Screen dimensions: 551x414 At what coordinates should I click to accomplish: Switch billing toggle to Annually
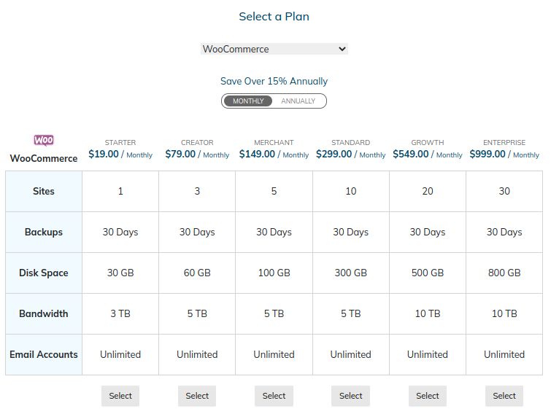tap(298, 101)
